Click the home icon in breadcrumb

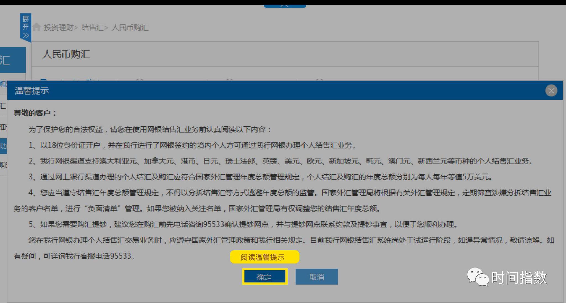(x=36, y=27)
